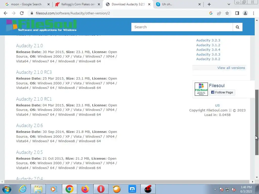Click the vertical scrollbar thumb
The image size is (259, 194).
[x=257, y=122]
